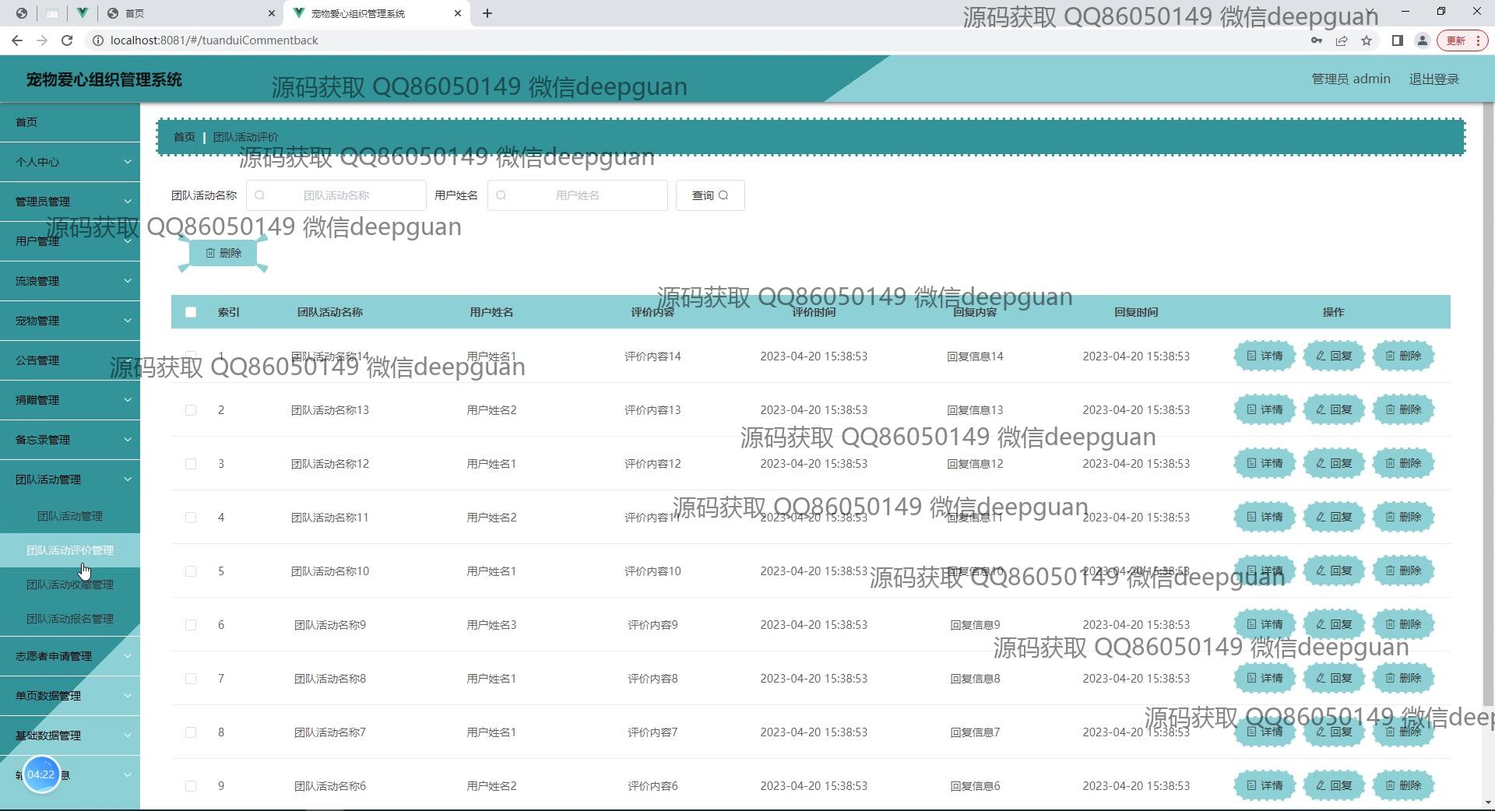This screenshot has height=811, width=1495.
Task: Open the password key icon
Action: tap(1317, 40)
